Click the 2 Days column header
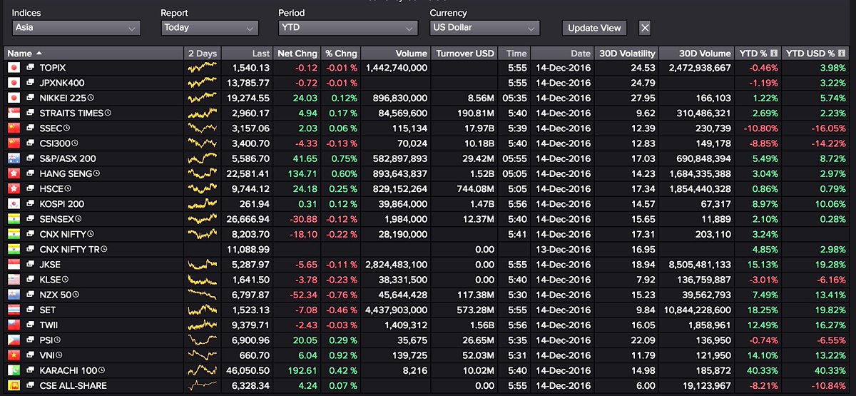Screen dimensions: 856x396 (202, 54)
